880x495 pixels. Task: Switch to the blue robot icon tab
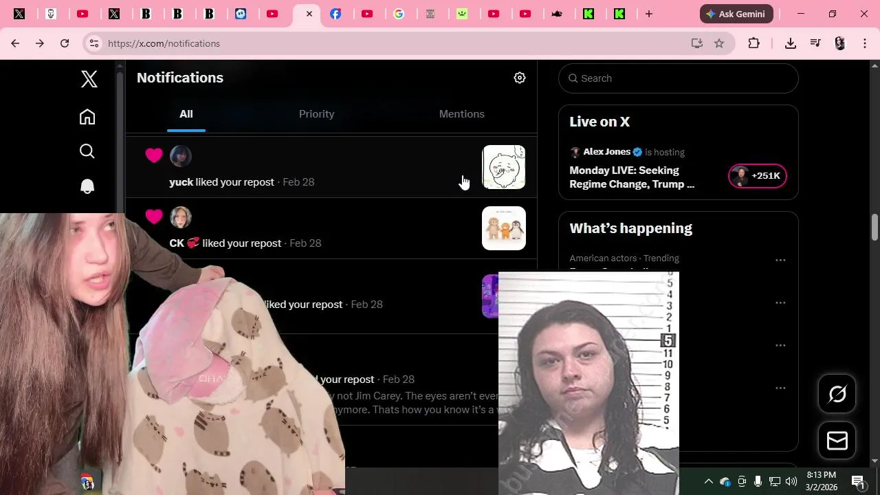pyautogui.click(x=241, y=14)
